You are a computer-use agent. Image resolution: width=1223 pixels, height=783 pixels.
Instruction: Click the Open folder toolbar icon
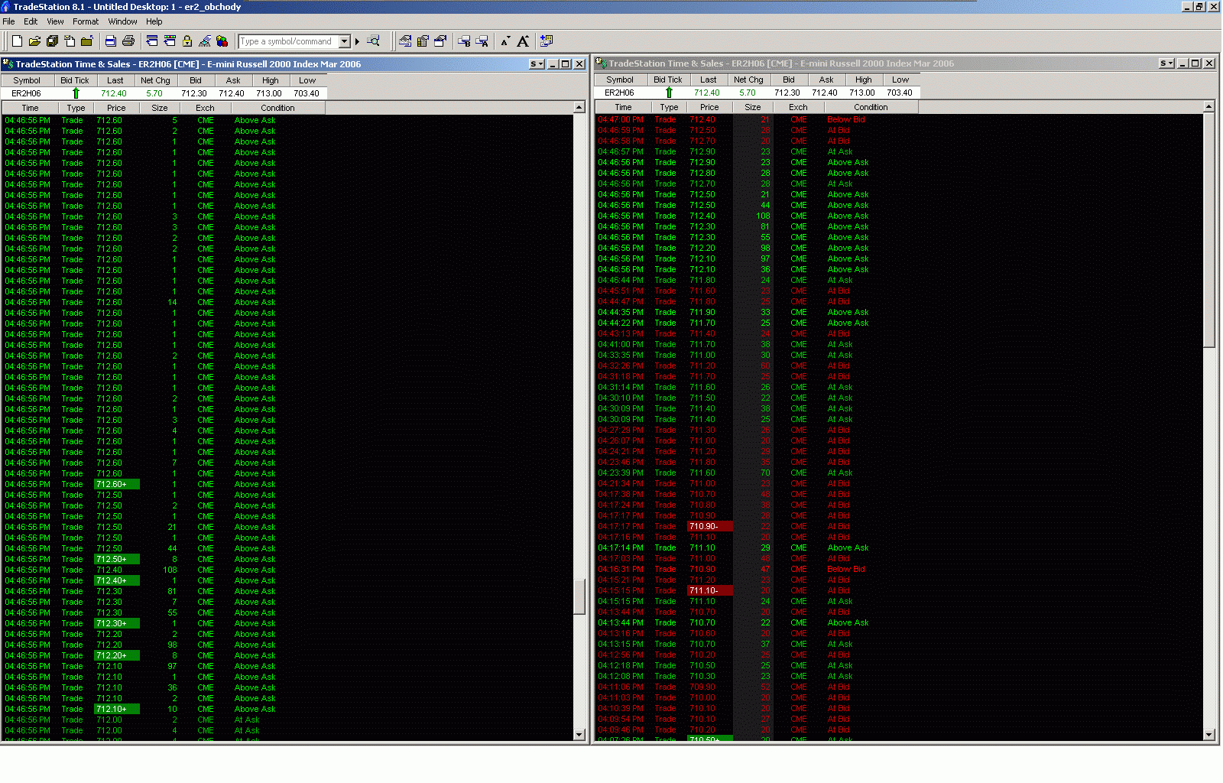(34, 41)
